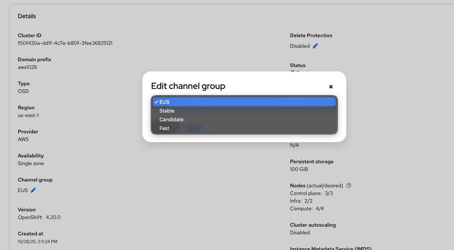Click the OpenShift 4.20.0 version text

39,217
